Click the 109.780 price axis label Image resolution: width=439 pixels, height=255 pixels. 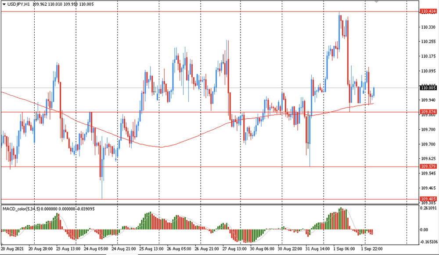(x=428, y=130)
